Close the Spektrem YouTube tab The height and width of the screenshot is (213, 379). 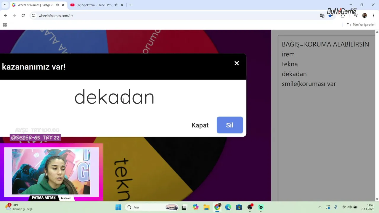(x=122, y=5)
